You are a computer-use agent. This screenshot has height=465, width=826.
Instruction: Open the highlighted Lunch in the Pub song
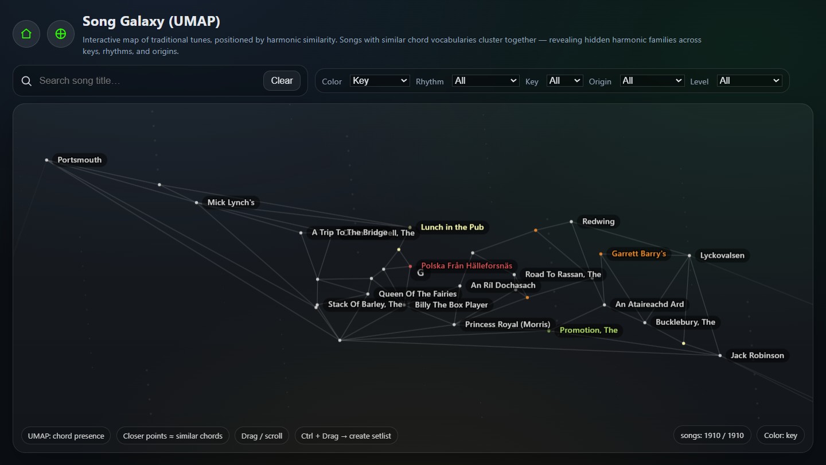(453, 227)
